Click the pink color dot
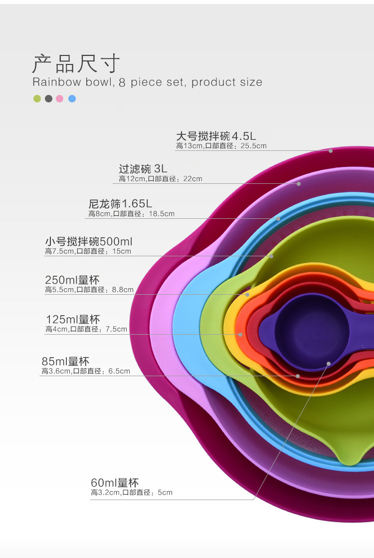Image resolution: width=374 pixels, height=558 pixels. click(x=60, y=98)
